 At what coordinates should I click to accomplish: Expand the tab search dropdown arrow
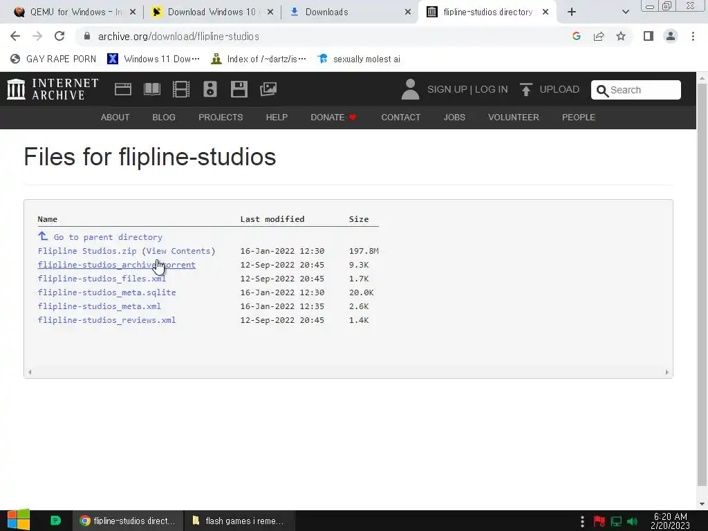[625, 12]
